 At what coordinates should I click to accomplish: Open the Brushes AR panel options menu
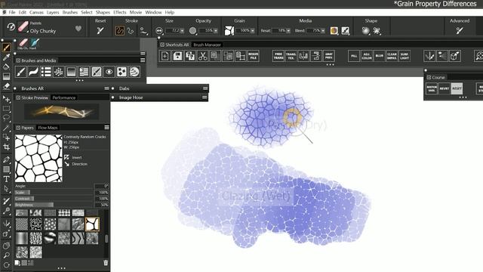pos(106,88)
